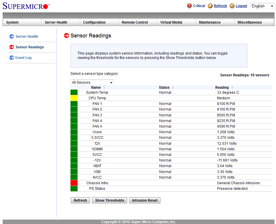Click the green System Temp status swatch
The image size is (276, 224).
pos(74,92)
